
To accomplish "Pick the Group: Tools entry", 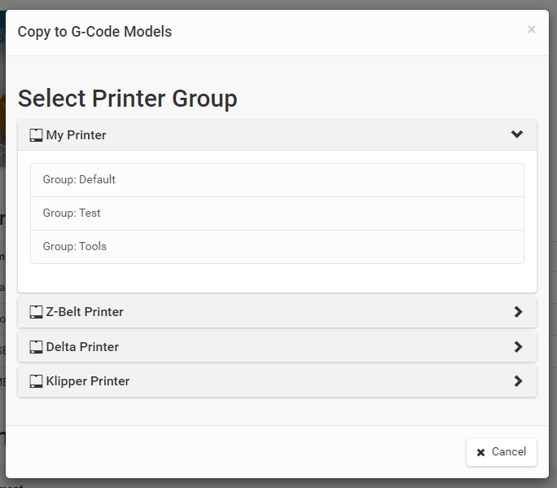I will [75, 246].
